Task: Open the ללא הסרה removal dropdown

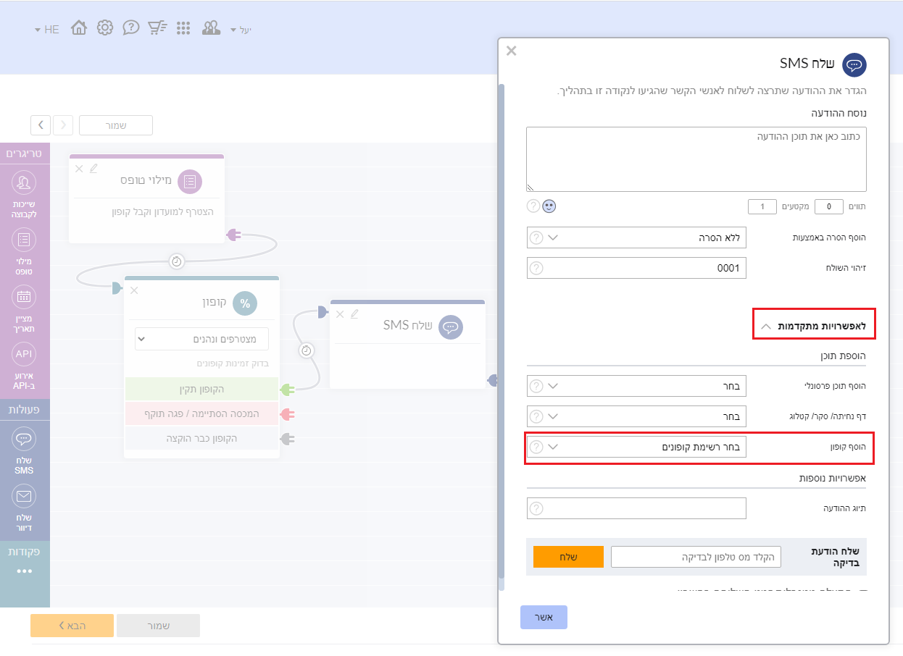Action: point(636,237)
